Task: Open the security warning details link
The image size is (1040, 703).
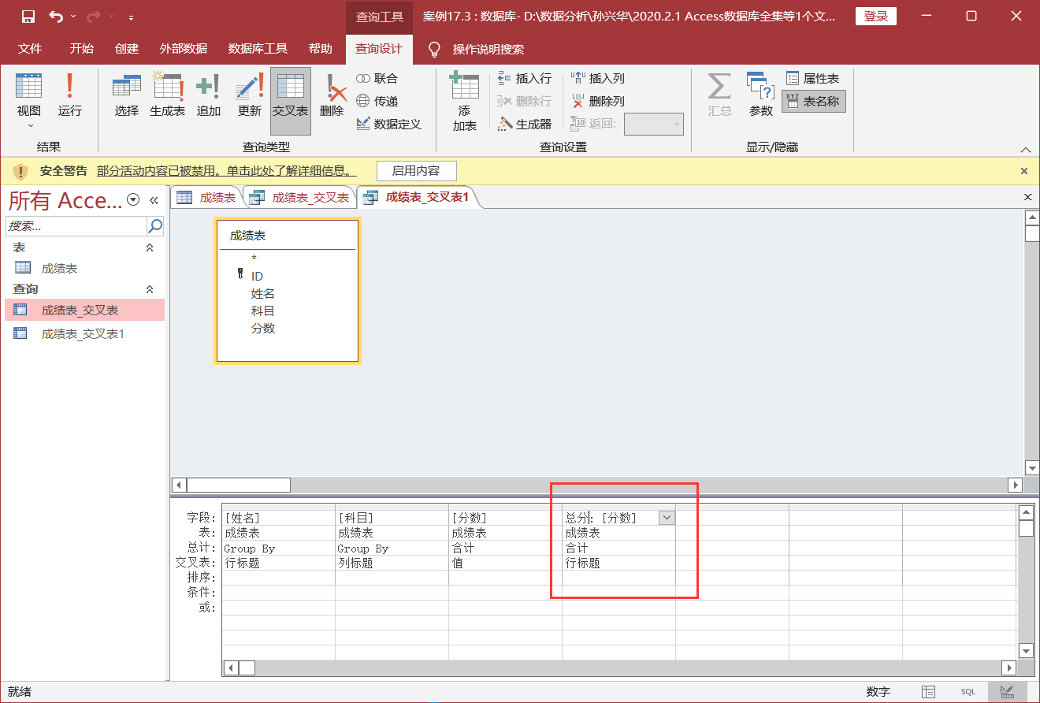Action: tap(227, 171)
